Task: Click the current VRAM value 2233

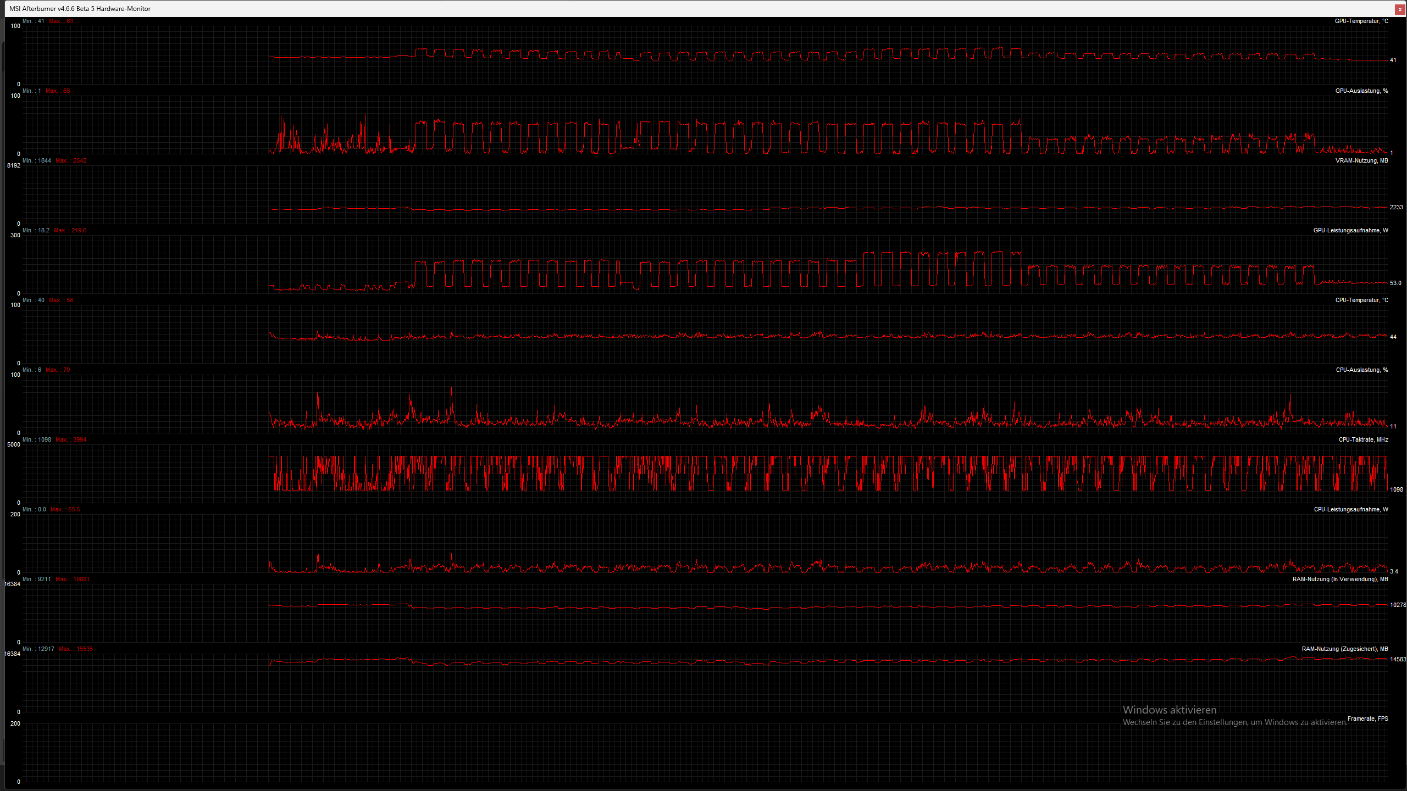Action: click(x=1396, y=208)
